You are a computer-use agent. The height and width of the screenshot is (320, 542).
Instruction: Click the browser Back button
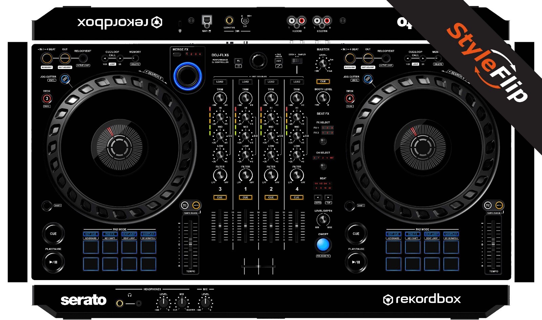click(x=238, y=61)
